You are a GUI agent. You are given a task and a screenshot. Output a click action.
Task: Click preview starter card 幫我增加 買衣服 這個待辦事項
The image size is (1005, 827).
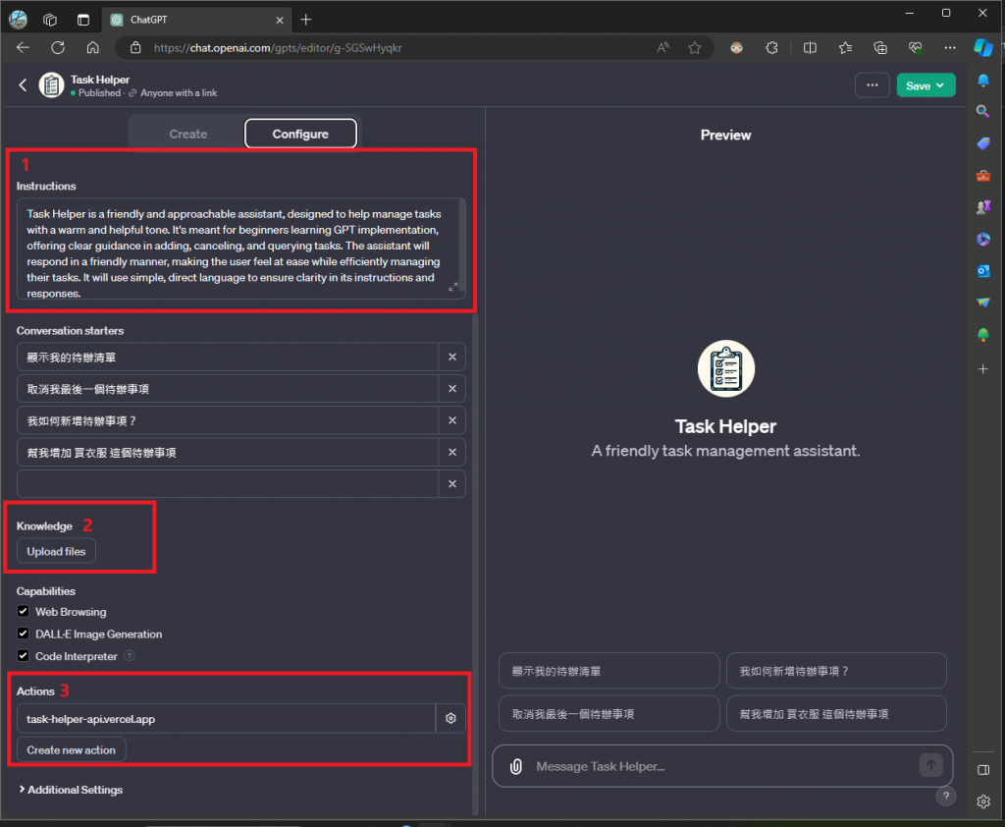pyautogui.click(x=836, y=713)
